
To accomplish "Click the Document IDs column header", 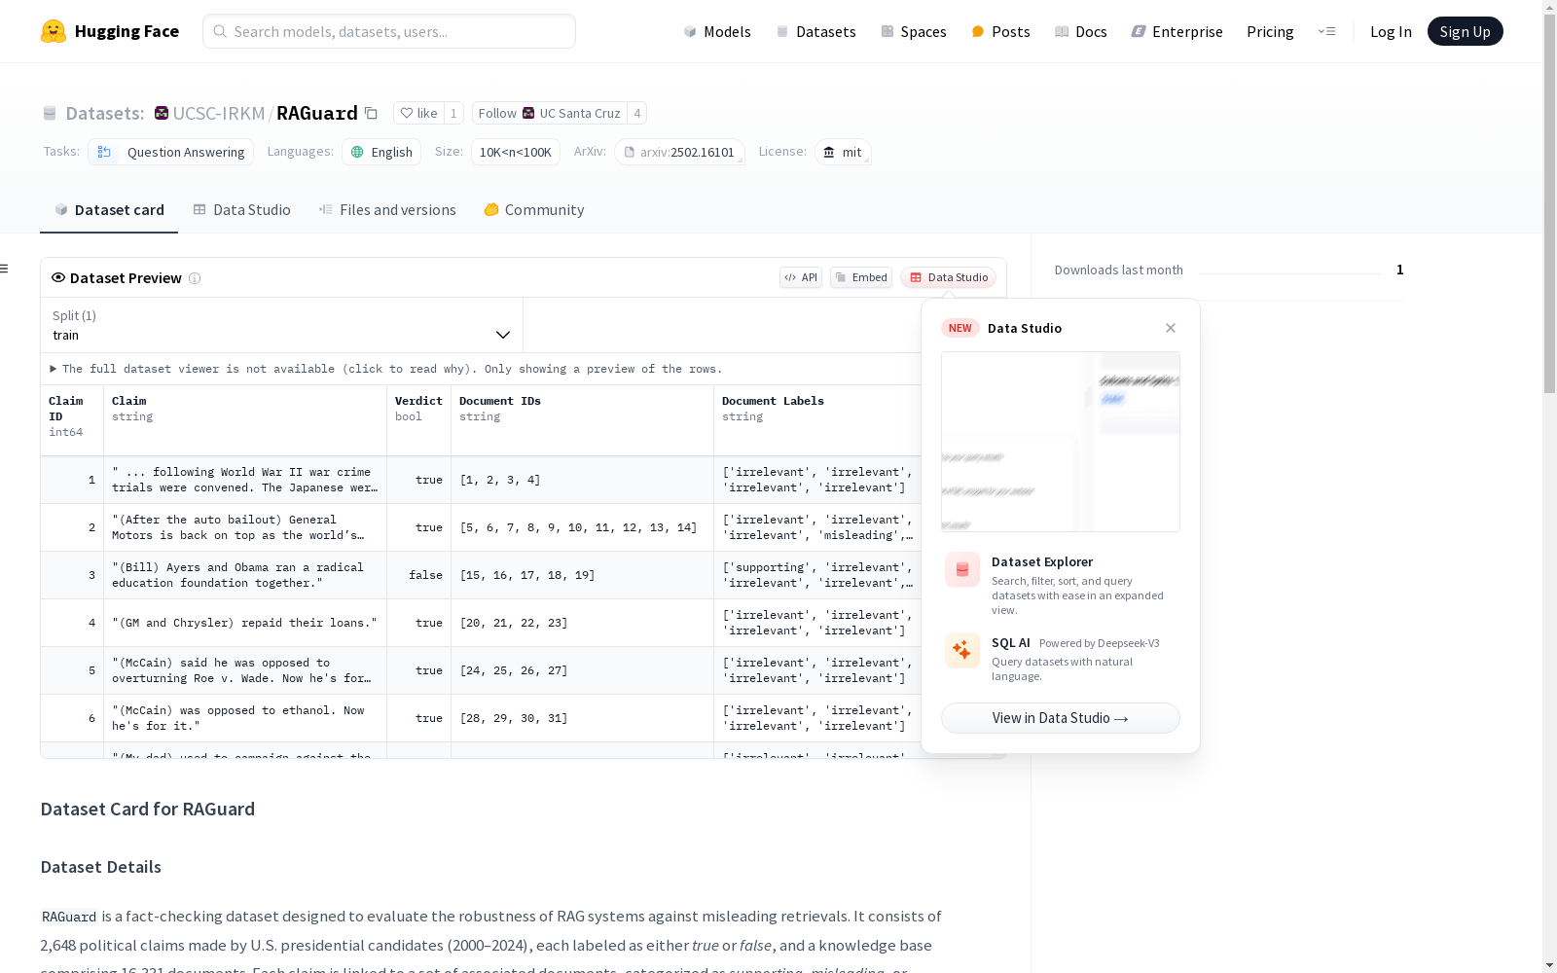I will click(x=583, y=420).
